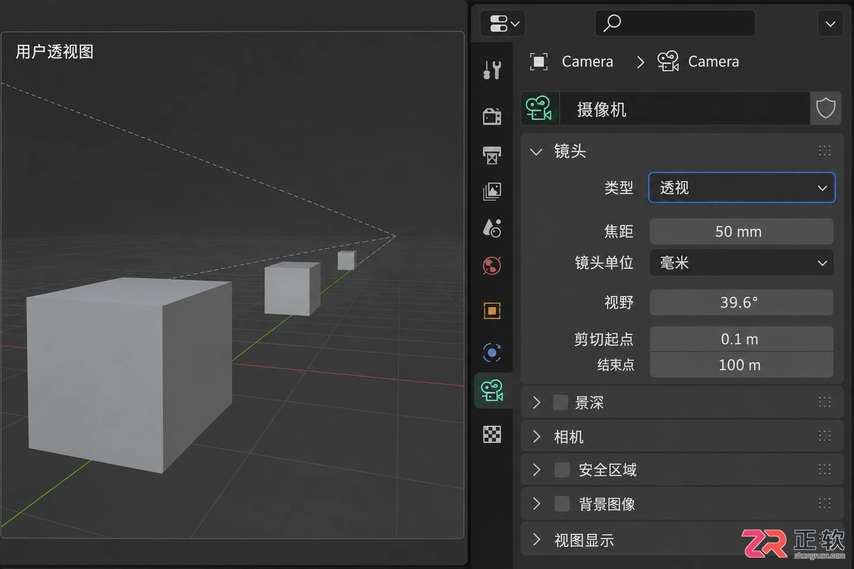Viewport: 854px width, 569px height.
Task: Open the World properties tab
Action: 492,266
